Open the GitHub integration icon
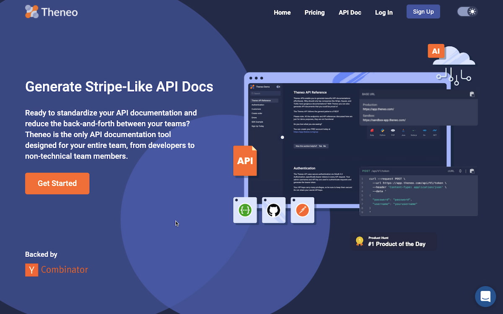Viewport: 503px width, 314px height. [274, 210]
